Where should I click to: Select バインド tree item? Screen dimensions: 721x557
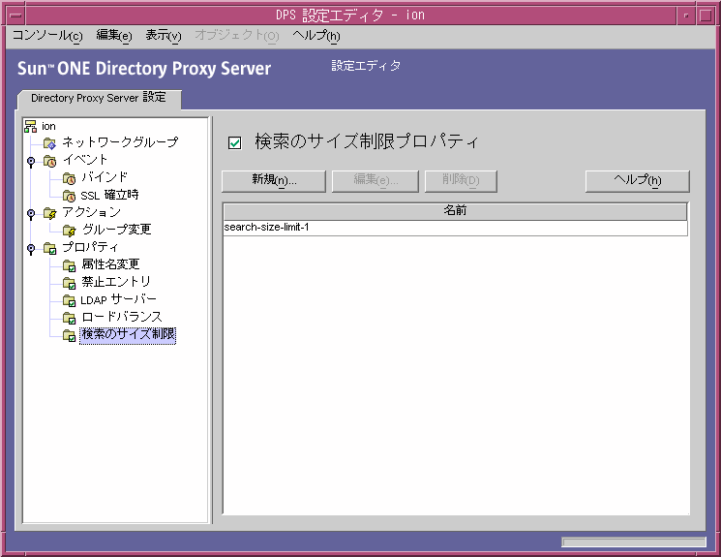click(105, 177)
